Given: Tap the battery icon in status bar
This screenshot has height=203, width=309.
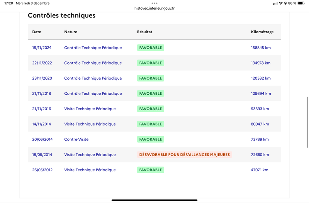Looking at the screenshot, I should point(301,3).
